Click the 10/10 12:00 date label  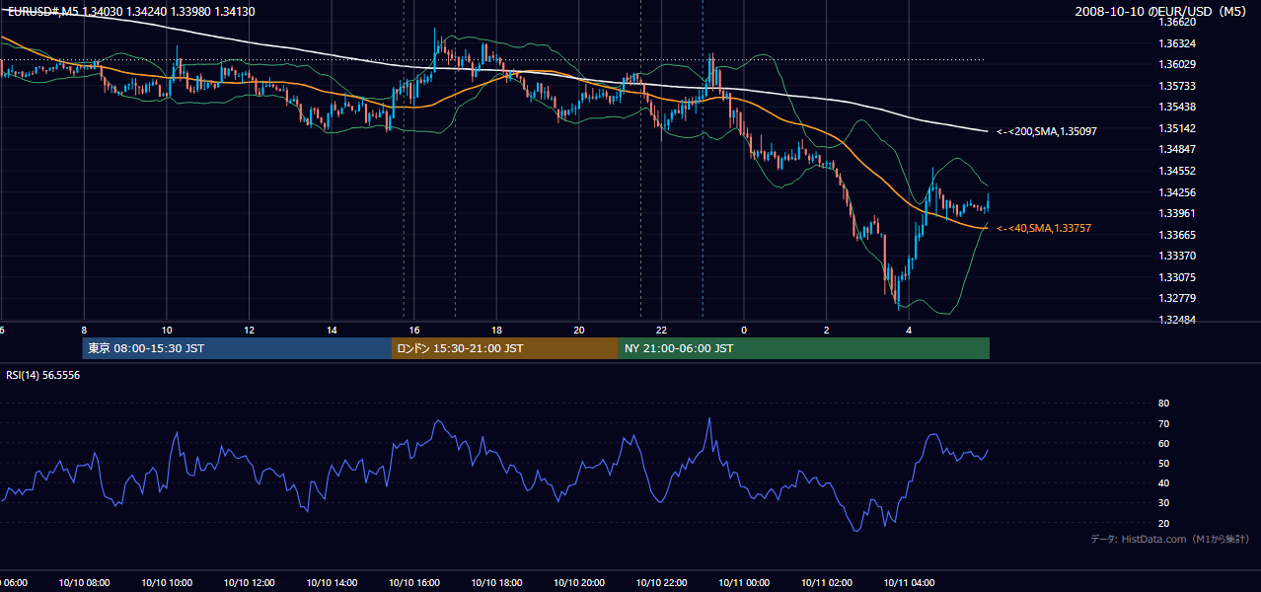[x=249, y=583]
